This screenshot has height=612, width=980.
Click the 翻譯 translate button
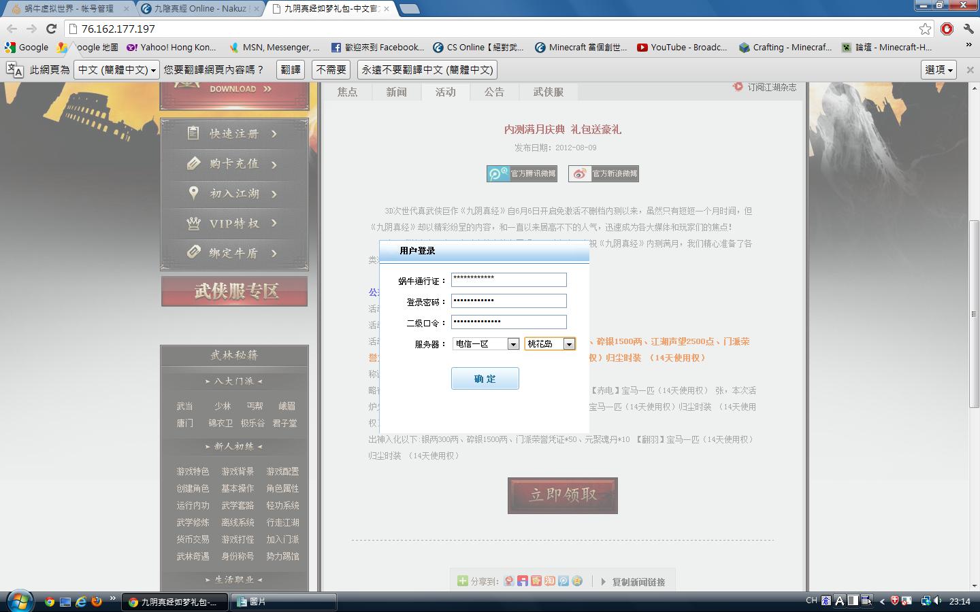click(x=291, y=69)
